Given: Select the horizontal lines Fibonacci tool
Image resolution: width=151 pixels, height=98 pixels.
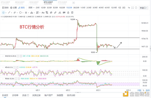Looking at the screenshot, I should tap(26, 13).
